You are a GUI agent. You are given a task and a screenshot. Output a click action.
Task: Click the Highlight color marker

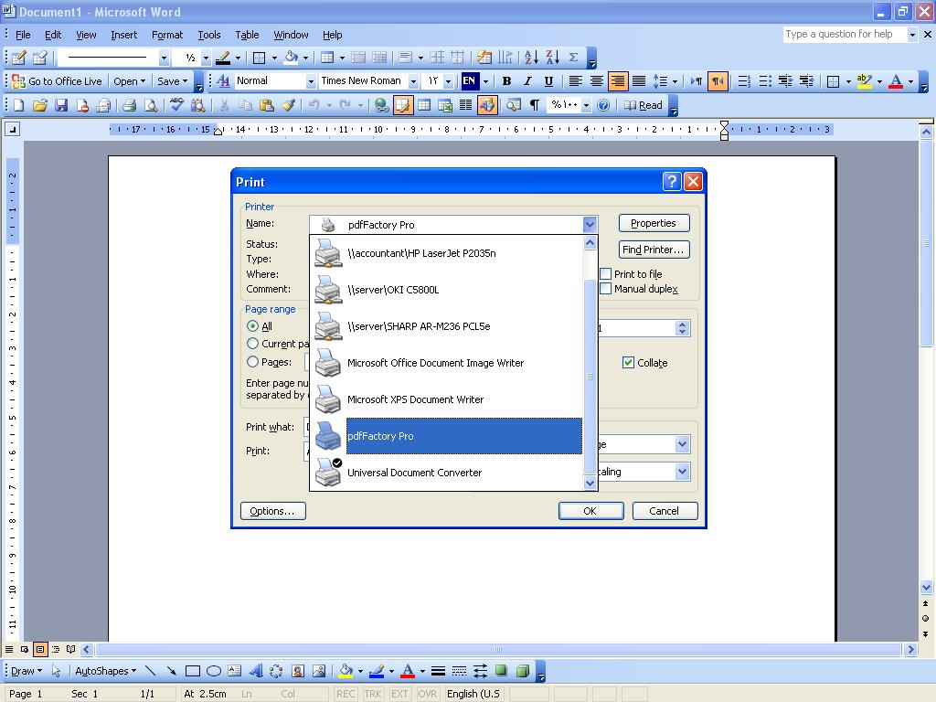pos(864,81)
